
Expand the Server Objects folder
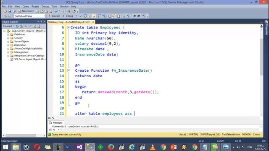pyautogui.click(x=8, y=42)
